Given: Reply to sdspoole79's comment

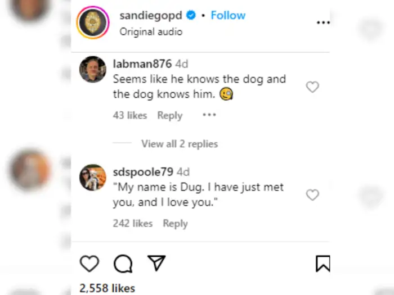Looking at the screenshot, I should 175,223.
